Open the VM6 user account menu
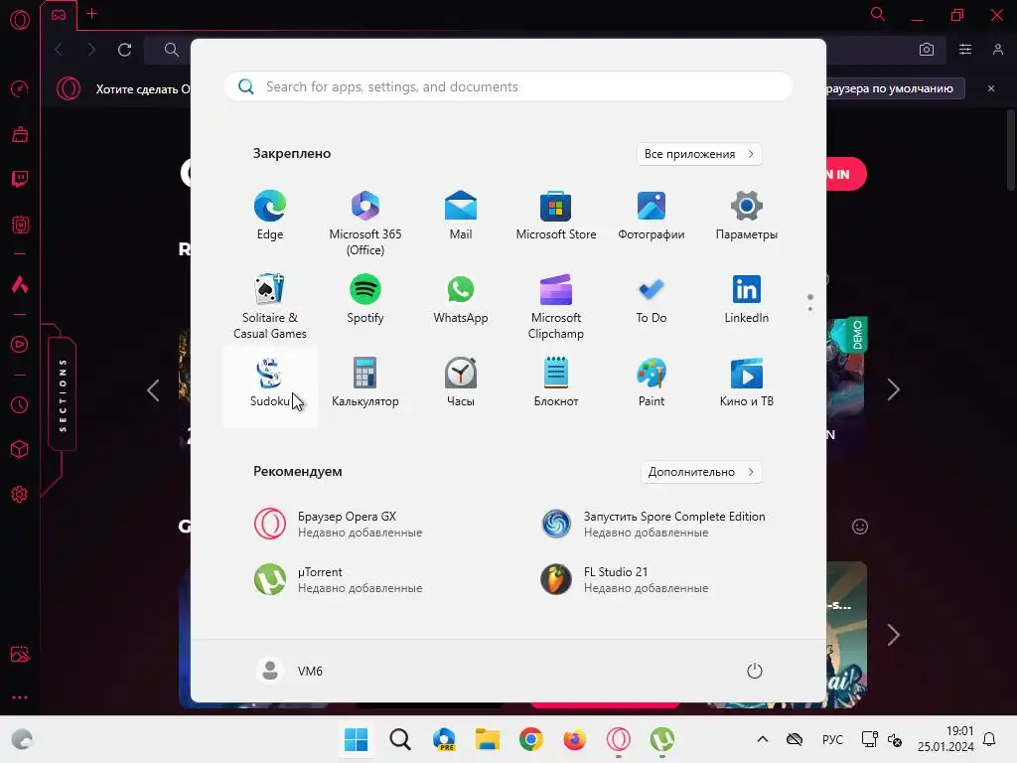The height and width of the screenshot is (763, 1017). coord(289,671)
